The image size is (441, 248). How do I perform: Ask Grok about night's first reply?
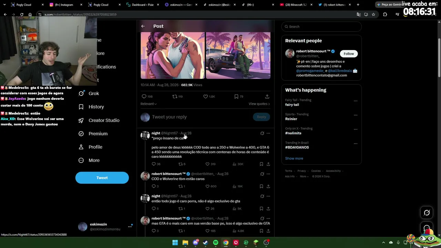[262, 133]
